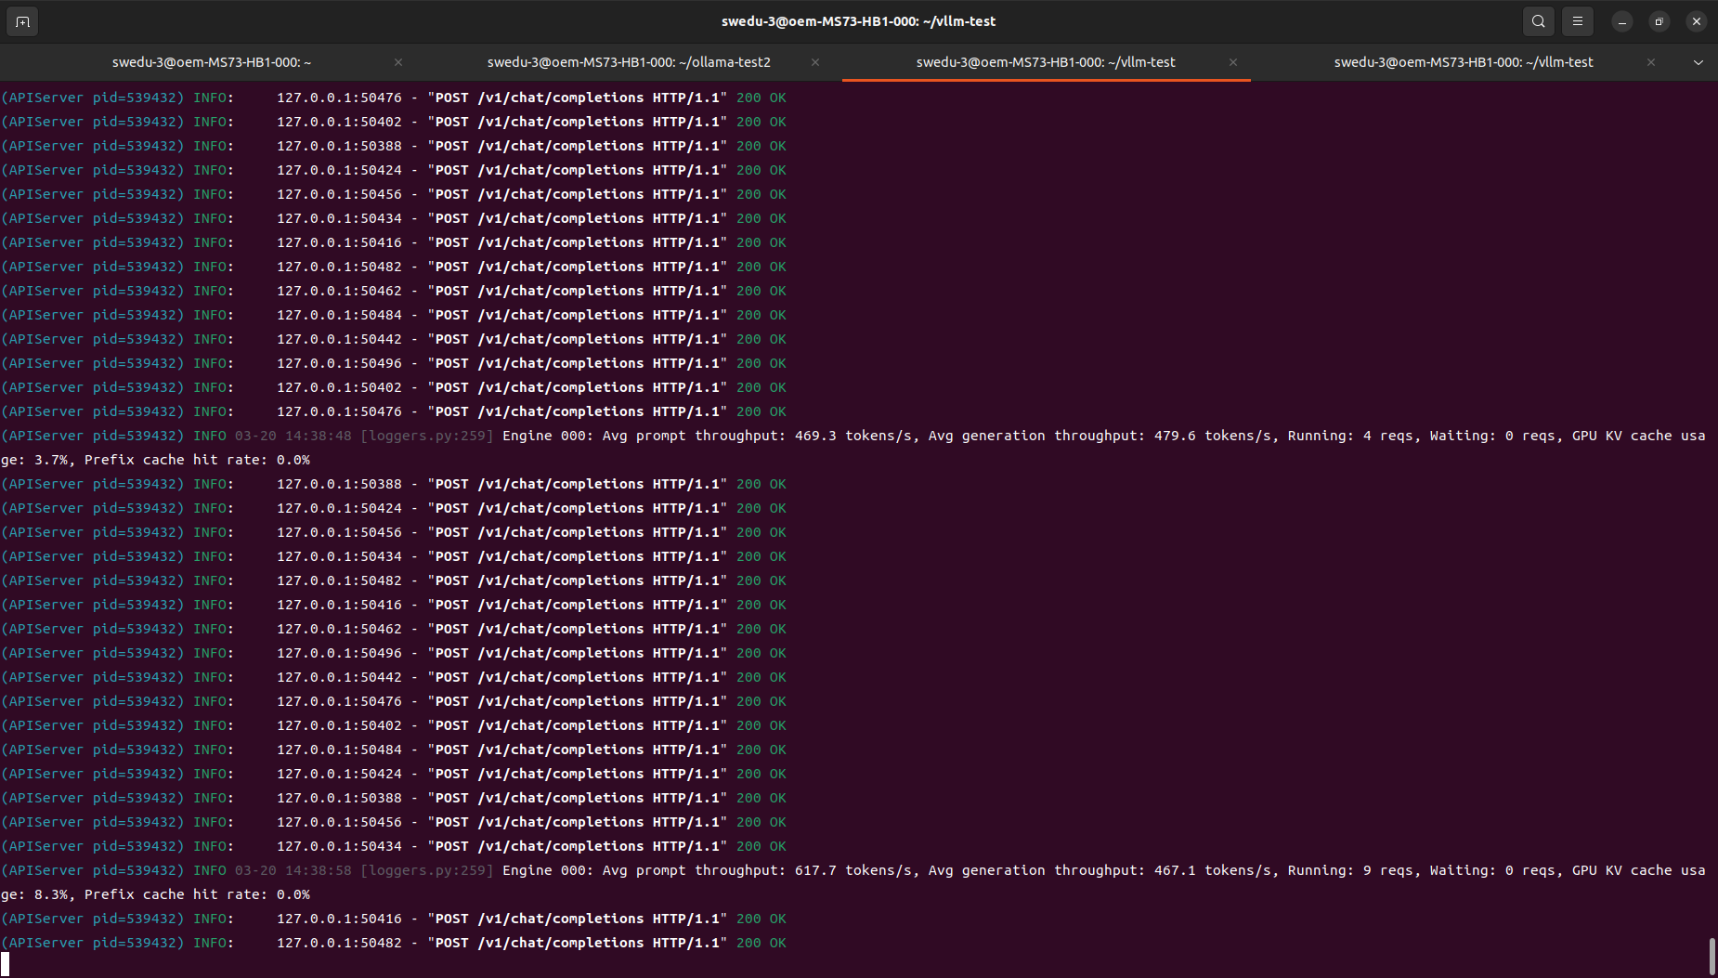Image resolution: width=1718 pixels, height=978 pixels.
Task: Click the terminal scrollbar thumb
Action: (x=1711, y=956)
